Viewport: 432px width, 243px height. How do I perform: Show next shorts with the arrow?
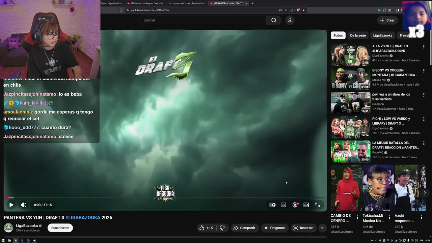tap(425, 193)
